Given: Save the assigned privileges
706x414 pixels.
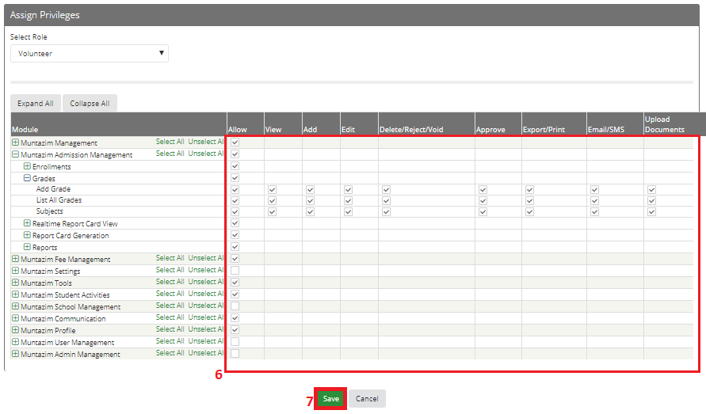Looking at the screenshot, I should tap(330, 399).
